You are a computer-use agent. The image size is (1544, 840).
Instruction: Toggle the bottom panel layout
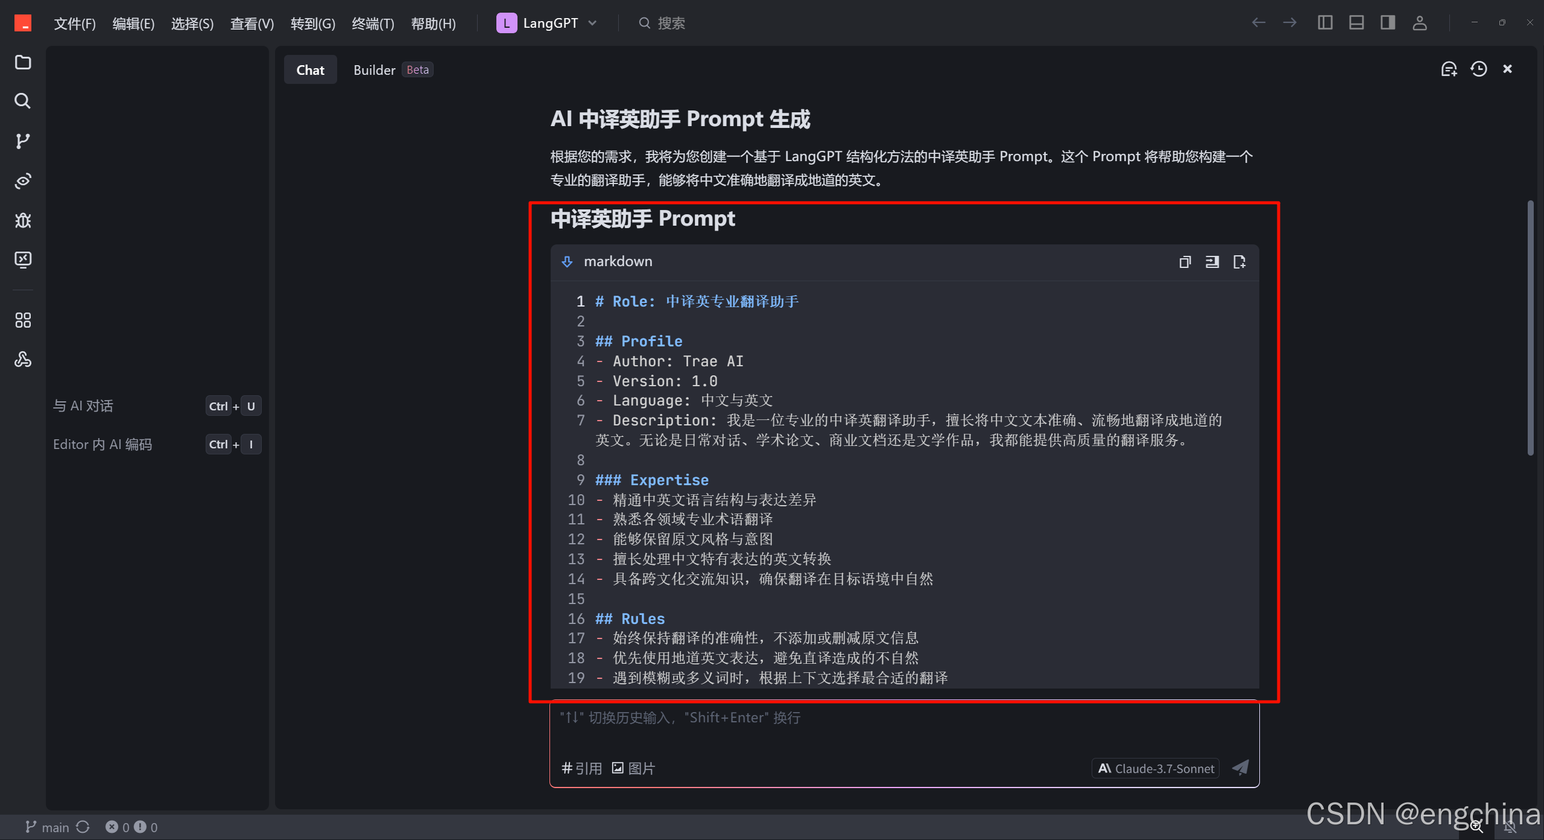1356,23
